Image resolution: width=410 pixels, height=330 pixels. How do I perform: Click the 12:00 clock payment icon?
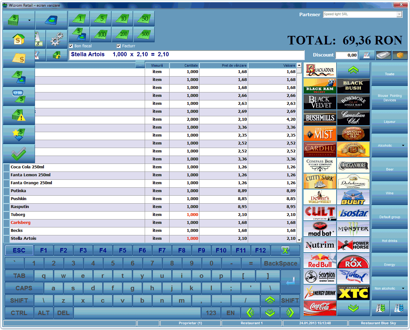click(x=19, y=96)
